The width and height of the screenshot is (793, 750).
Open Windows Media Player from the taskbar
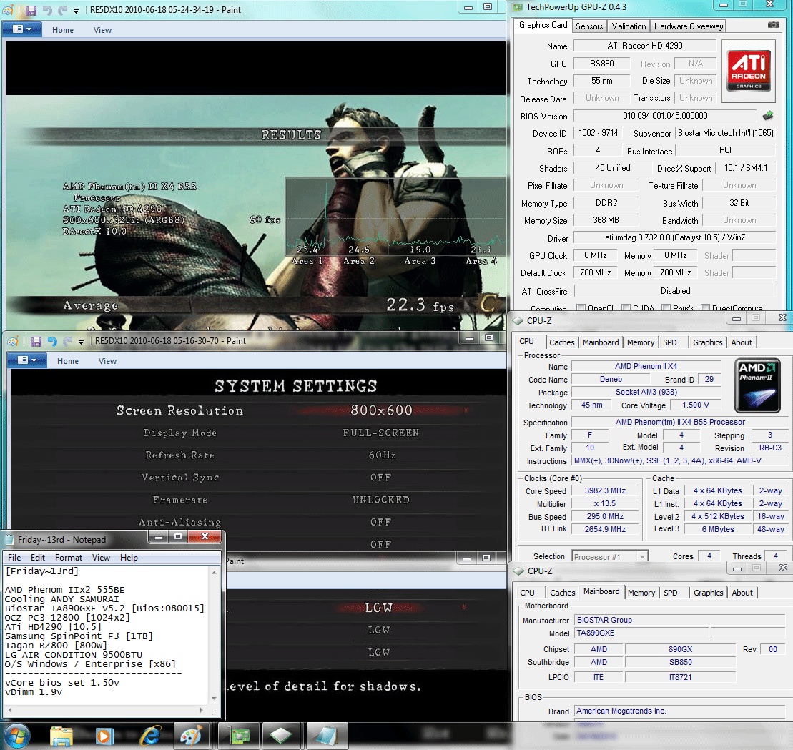[x=105, y=736]
